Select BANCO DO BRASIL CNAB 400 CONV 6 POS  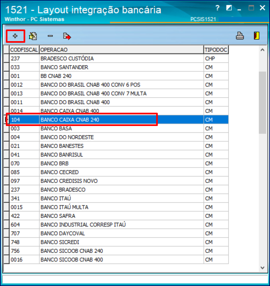(x=119, y=85)
